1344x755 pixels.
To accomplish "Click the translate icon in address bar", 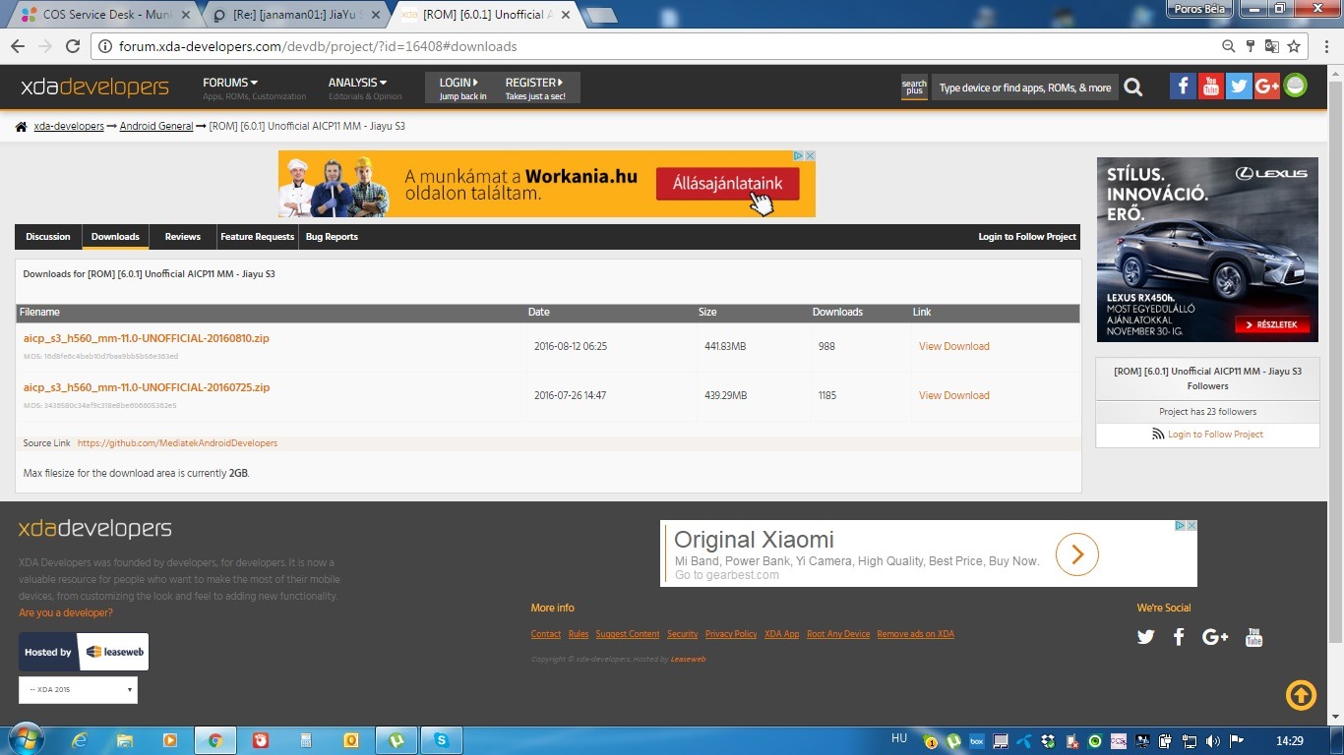I will point(1271,46).
